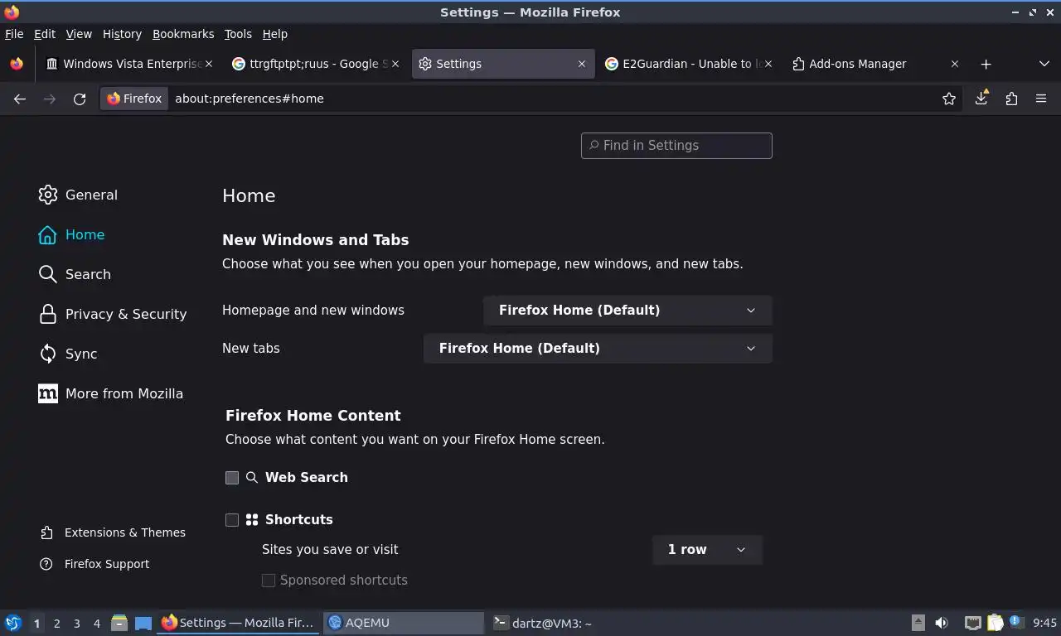Open the File menu
Viewport: 1061px width, 636px height.
(x=14, y=34)
